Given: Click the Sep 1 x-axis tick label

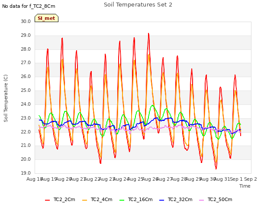Looking at the screenshot, I should (x=236, y=179).
